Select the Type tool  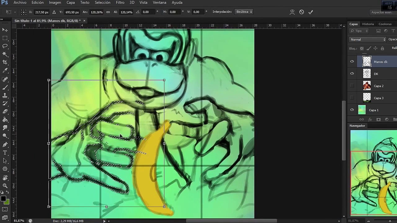tap(5, 153)
